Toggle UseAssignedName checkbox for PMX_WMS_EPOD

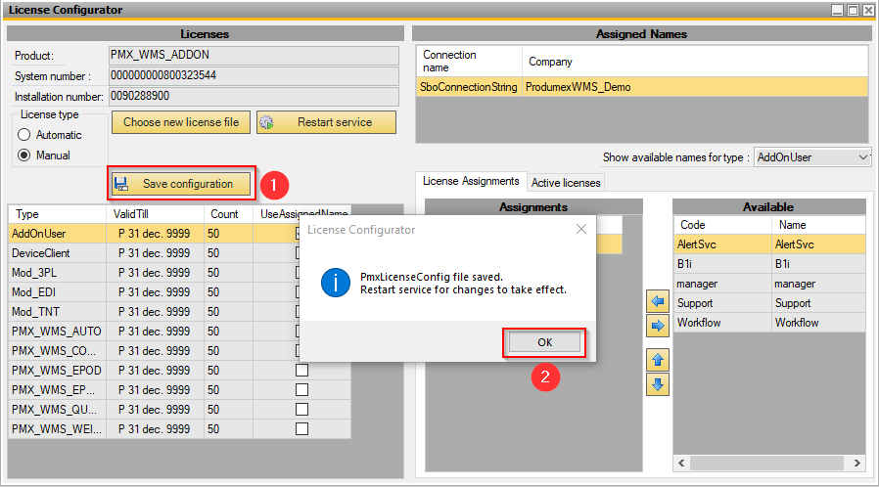click(x=301, y=371)
